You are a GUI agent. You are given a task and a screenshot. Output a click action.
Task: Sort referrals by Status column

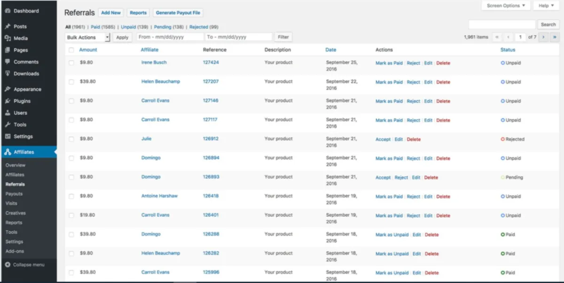[x=508, y=50]
